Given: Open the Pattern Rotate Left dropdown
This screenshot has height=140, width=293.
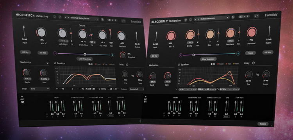Looking at the screenshot, I should [x=137, y=89].
